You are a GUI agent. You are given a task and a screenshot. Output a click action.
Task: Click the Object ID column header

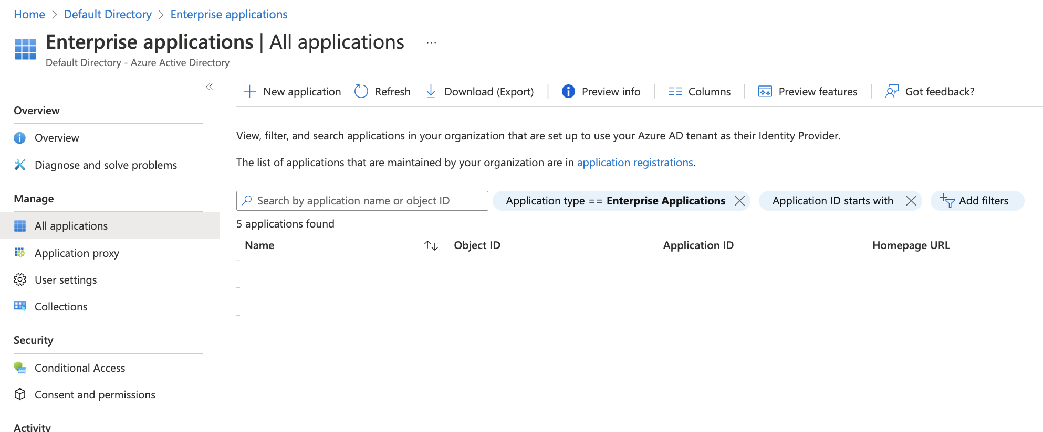pyautogui.click(x=477, y=245)
